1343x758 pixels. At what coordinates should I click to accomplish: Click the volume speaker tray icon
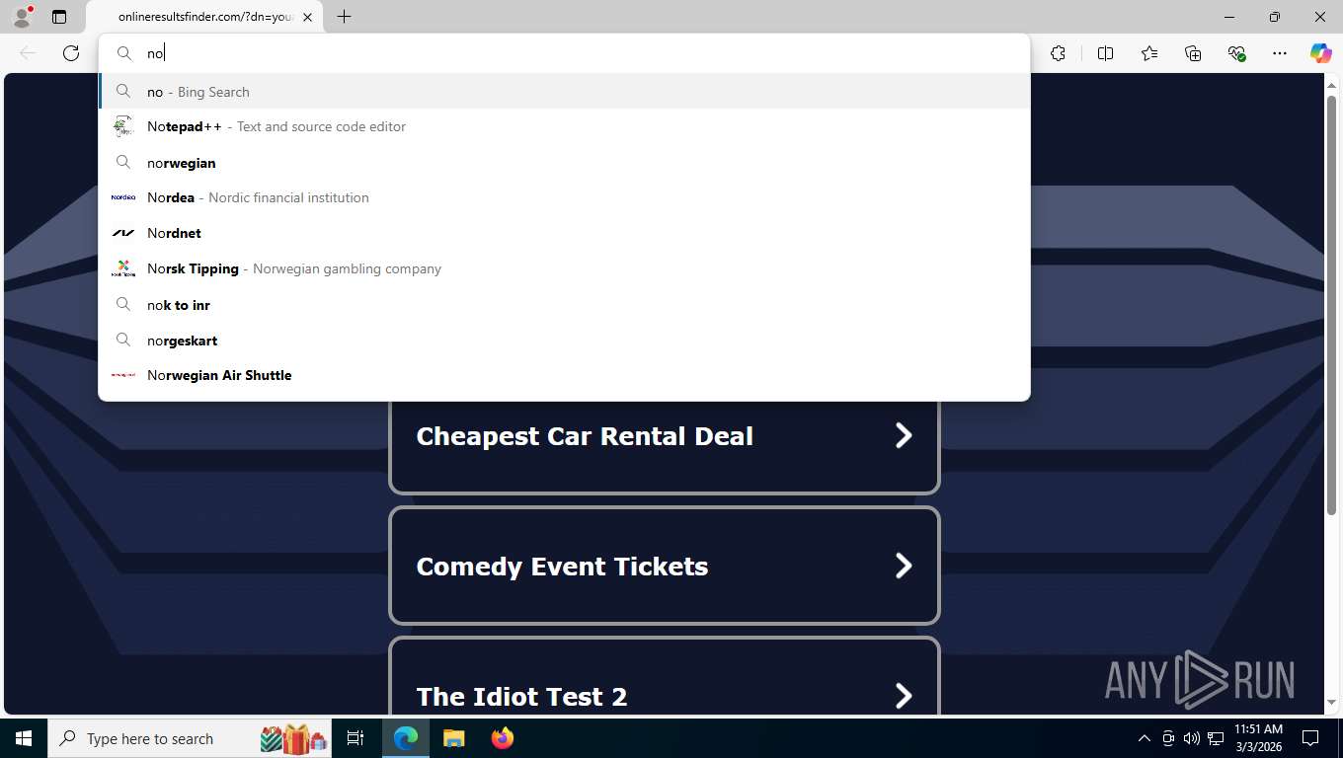pos(1191,738)
